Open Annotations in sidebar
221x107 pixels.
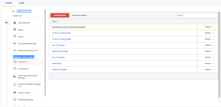pyautogui.click(x=23, y=69)
